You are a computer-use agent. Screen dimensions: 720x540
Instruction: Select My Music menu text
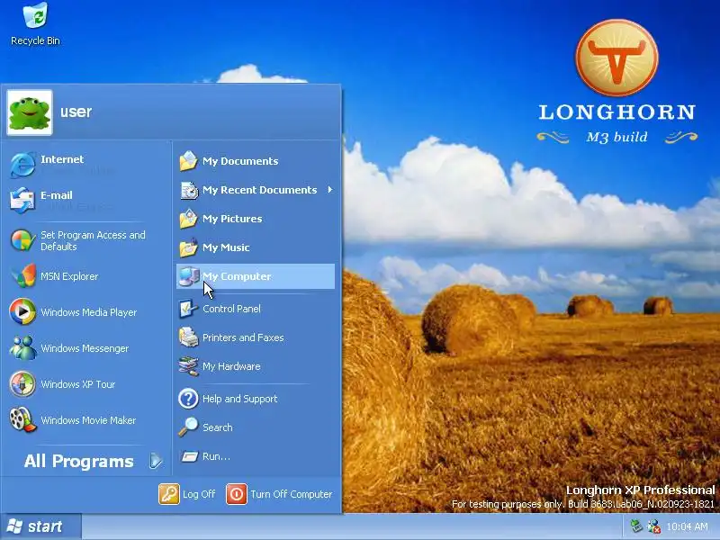226,247
